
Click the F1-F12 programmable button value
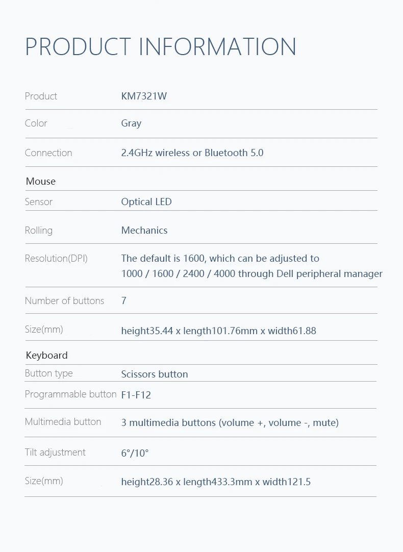point(136,395)
